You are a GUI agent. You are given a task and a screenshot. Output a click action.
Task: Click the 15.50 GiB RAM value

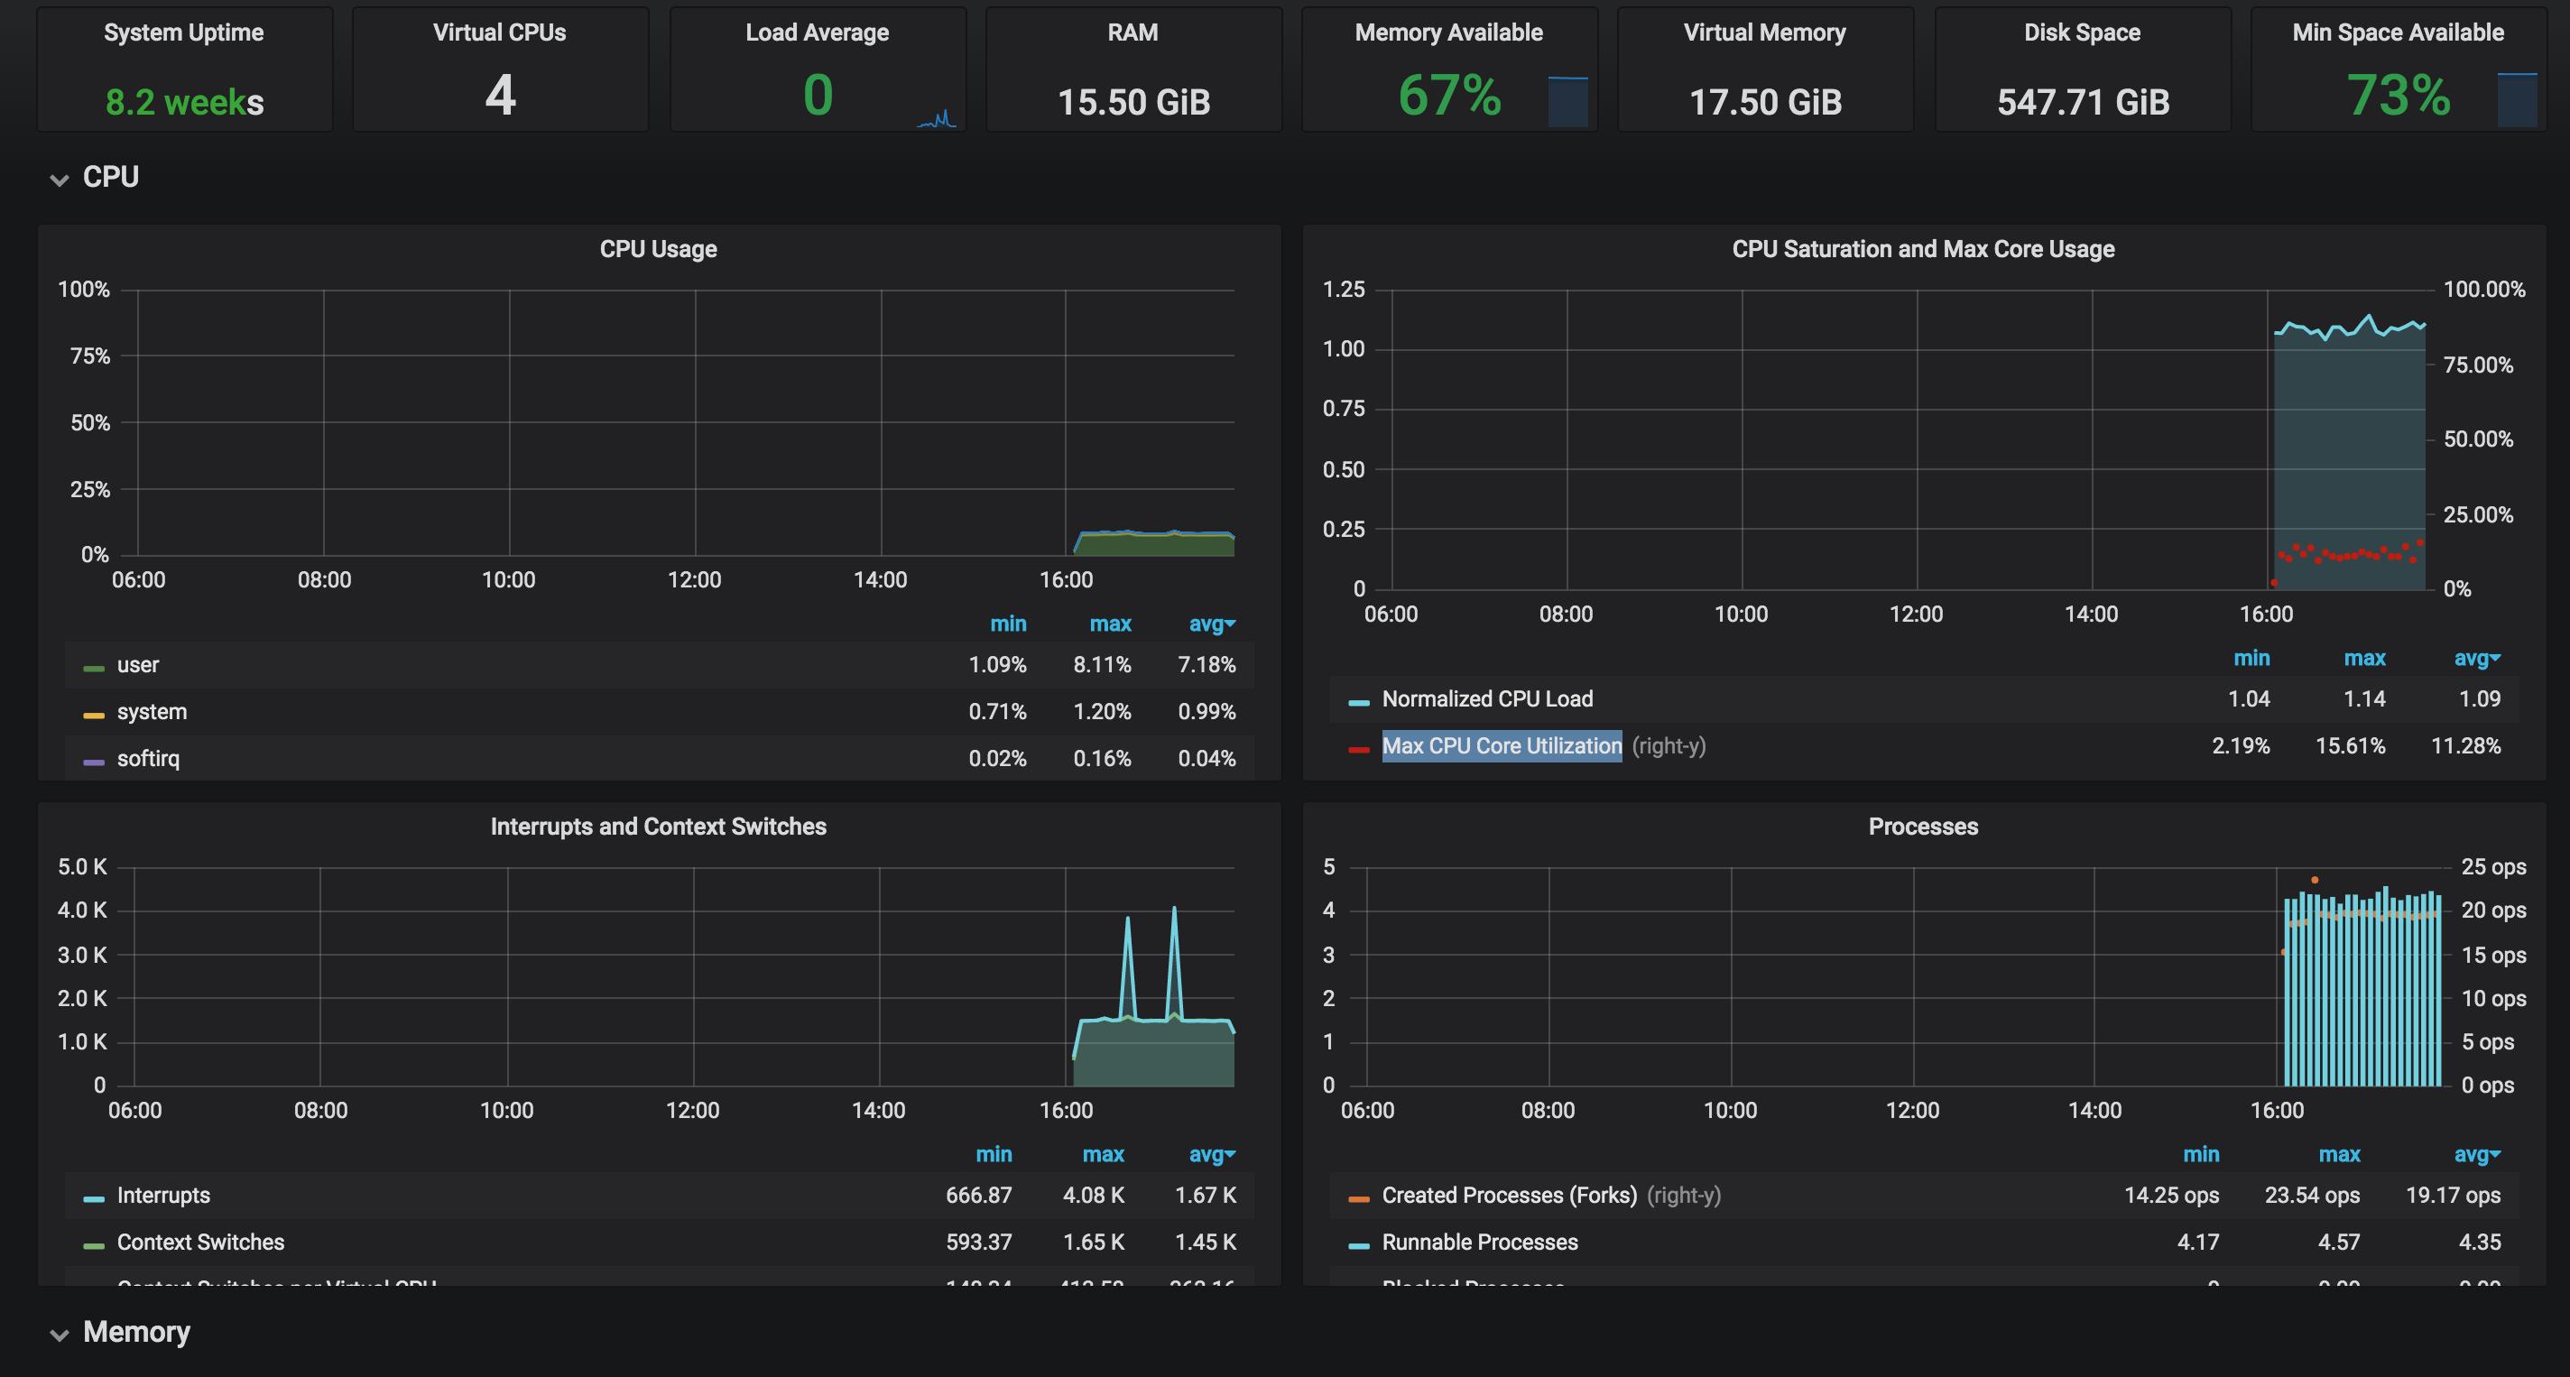pyautogui.click(x=1133, y=101)
